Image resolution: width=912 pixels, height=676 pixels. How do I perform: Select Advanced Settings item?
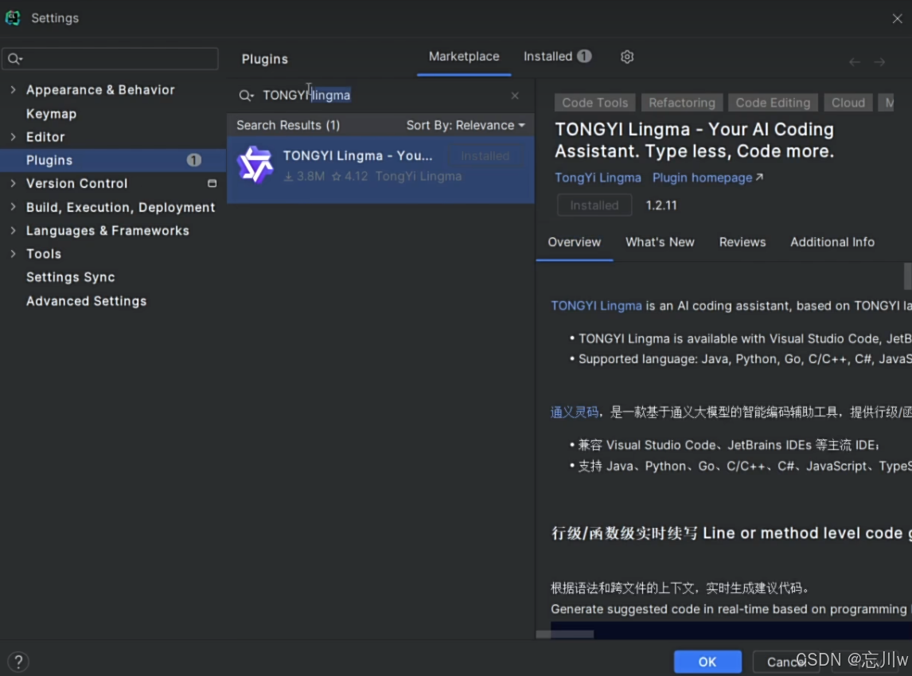pos(86,301)
